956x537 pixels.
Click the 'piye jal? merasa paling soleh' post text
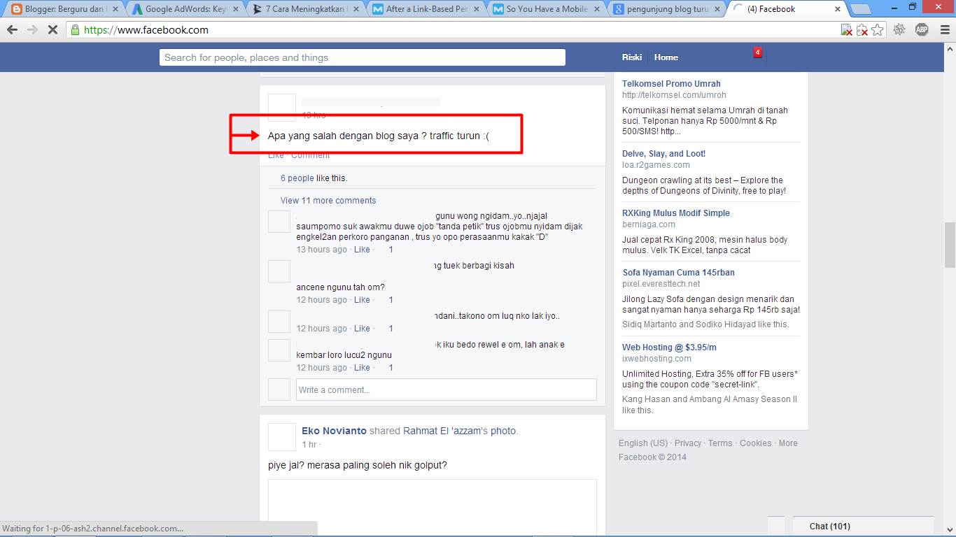tap(358, 466)
